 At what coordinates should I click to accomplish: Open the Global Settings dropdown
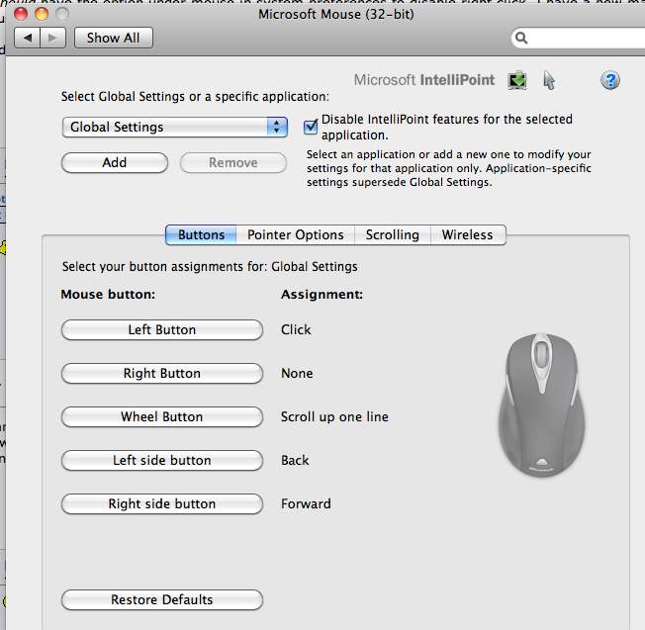(x=175, y=127)
